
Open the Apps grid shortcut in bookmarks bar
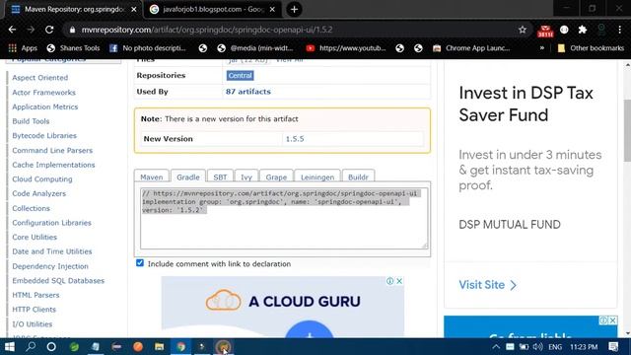pos(23,48)
